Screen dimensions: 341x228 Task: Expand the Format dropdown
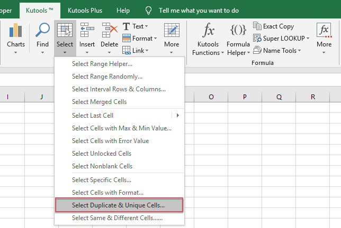click(155, 39)
